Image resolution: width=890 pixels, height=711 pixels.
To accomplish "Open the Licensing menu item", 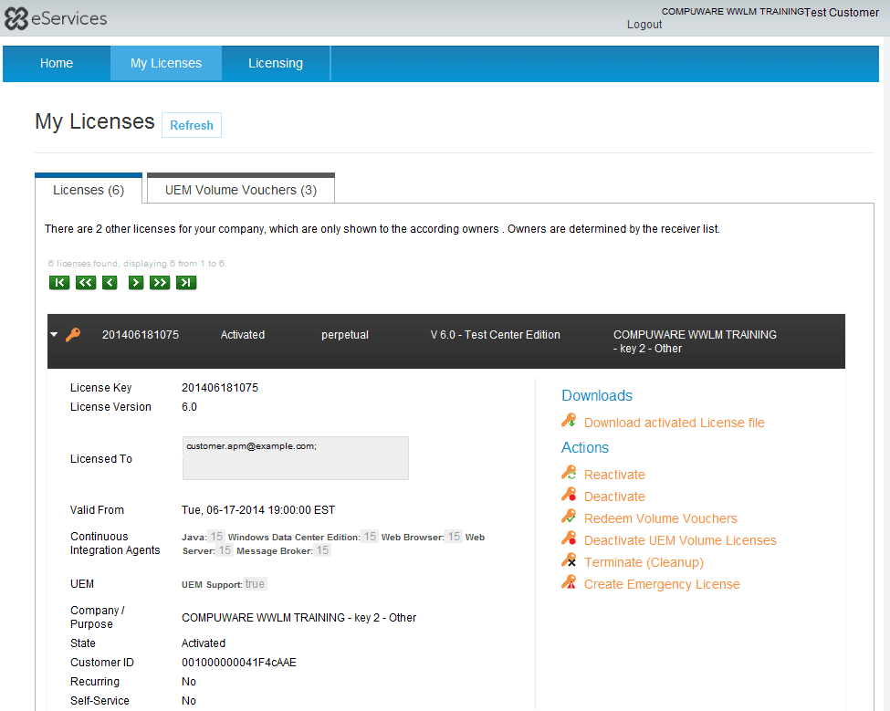I will [x=276, y=63].
